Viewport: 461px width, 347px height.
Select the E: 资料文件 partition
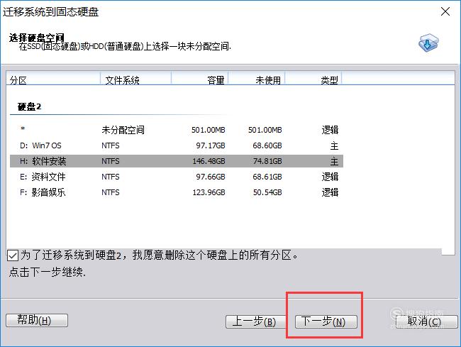pyautogui.click(x=177, y=177)
